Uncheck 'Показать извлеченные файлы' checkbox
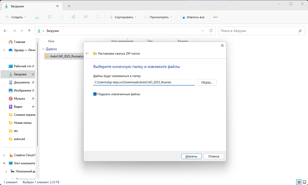The height and width of the screenshot is (185, 308). tap(95, 94)
